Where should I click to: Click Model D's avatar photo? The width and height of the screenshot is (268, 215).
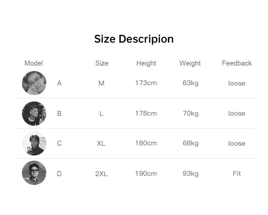(x=34, y=173)
